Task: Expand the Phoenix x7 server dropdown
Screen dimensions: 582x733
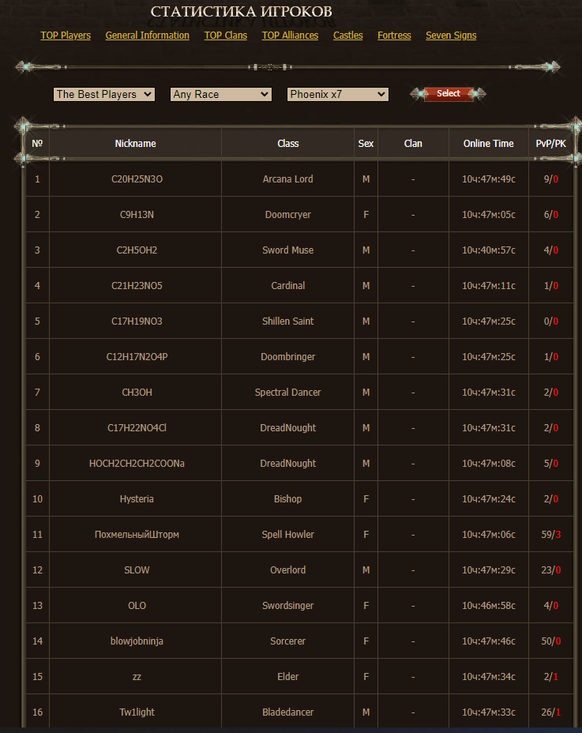Action: [337, 94]
